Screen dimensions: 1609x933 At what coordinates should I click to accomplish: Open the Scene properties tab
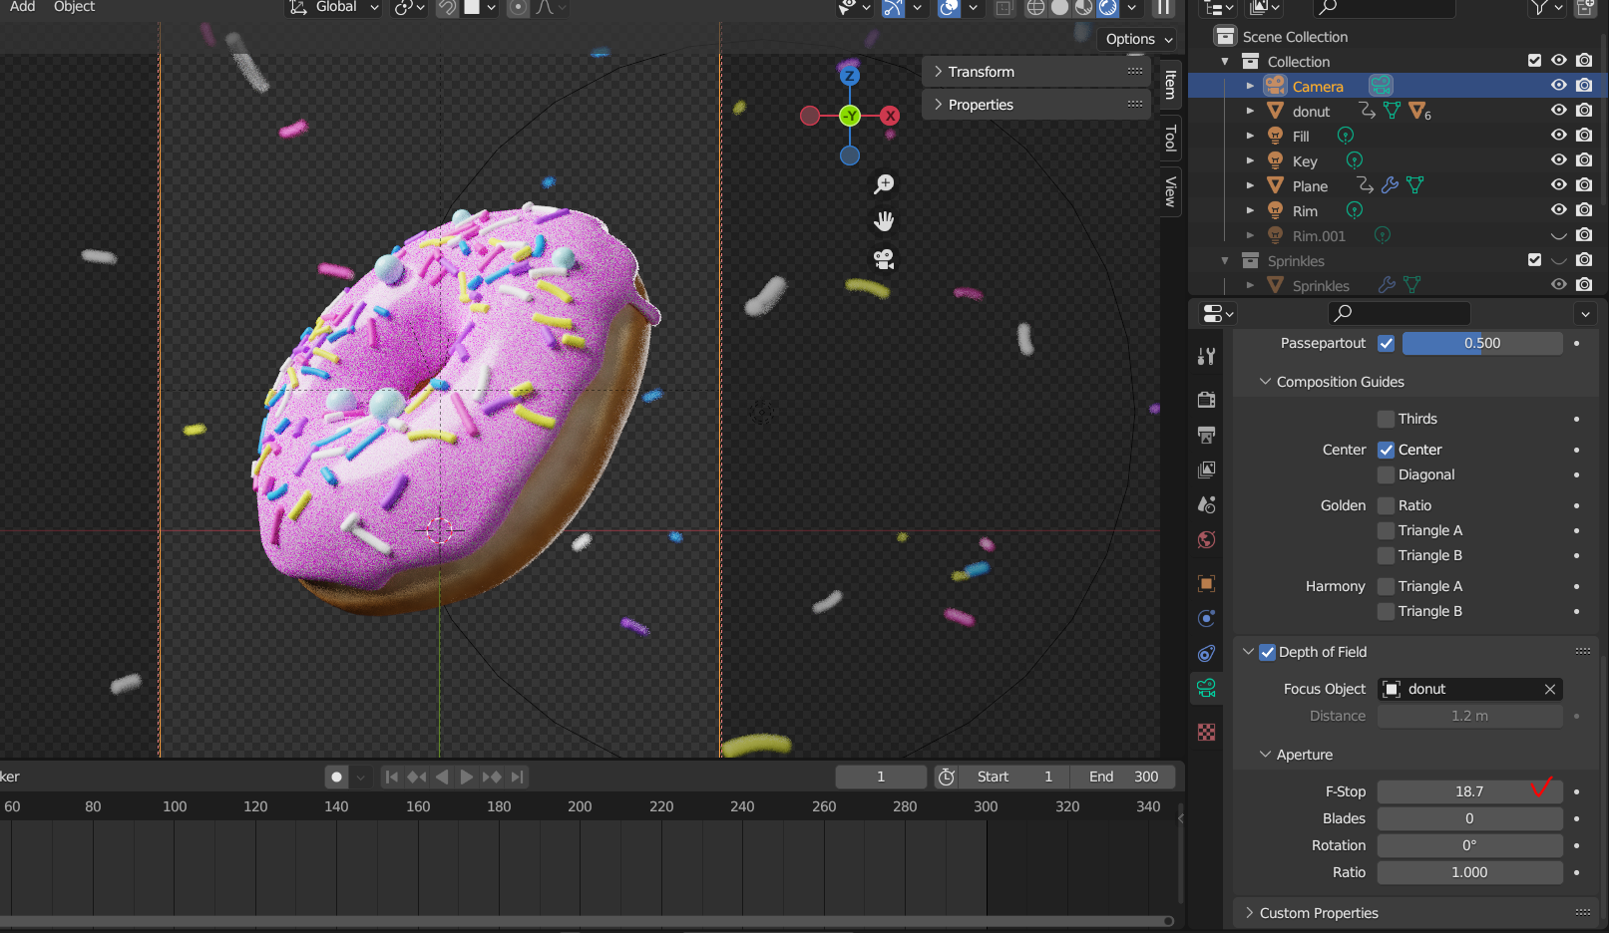pyautogui.click(x=1207, y=504)
